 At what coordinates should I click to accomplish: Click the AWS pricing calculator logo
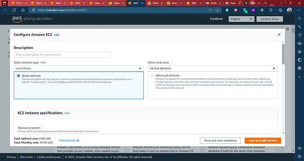32,19
